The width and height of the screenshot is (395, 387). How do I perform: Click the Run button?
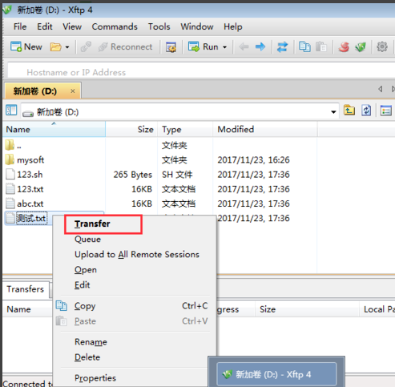pos(203,47)
